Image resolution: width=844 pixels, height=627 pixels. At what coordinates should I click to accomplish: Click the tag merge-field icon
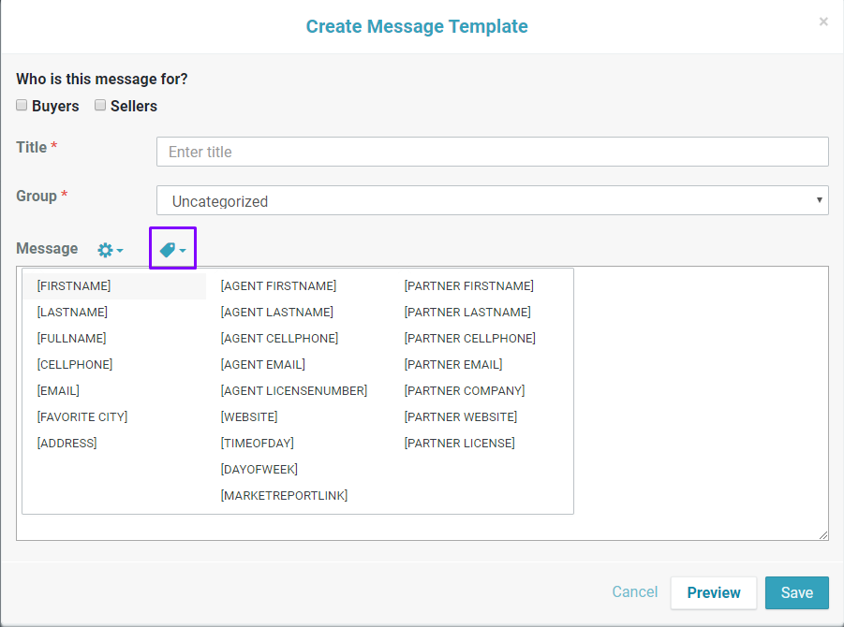tap(172, 249)
